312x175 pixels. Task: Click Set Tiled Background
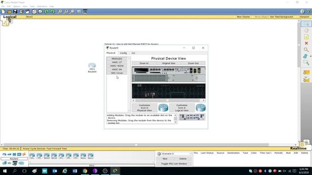point(281,17)
